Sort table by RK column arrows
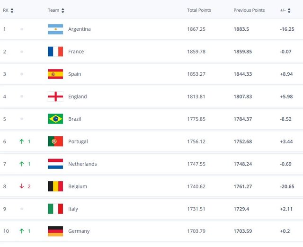Image resolution: width=303 pixels, height=247 pixels. 12,10
